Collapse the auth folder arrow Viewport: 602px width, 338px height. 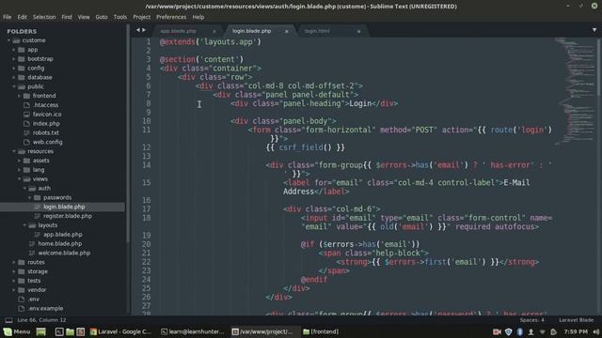tap(25, 188)
